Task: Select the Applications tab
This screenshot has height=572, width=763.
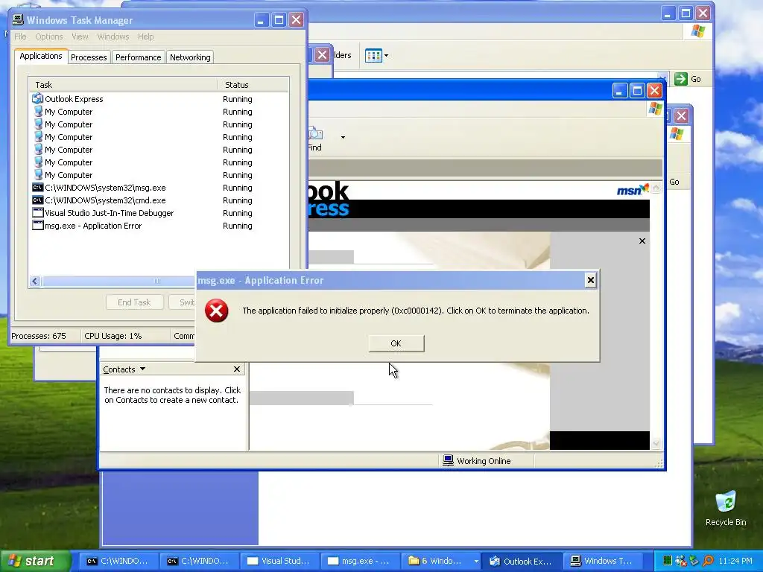Action: pyautogui.click(x=41, y=56)
